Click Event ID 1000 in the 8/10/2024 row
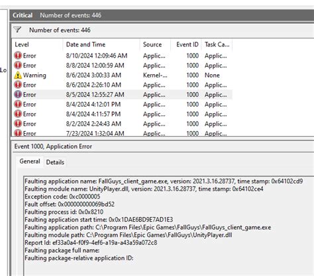The image size is (314, 276). tap(193, 56)
